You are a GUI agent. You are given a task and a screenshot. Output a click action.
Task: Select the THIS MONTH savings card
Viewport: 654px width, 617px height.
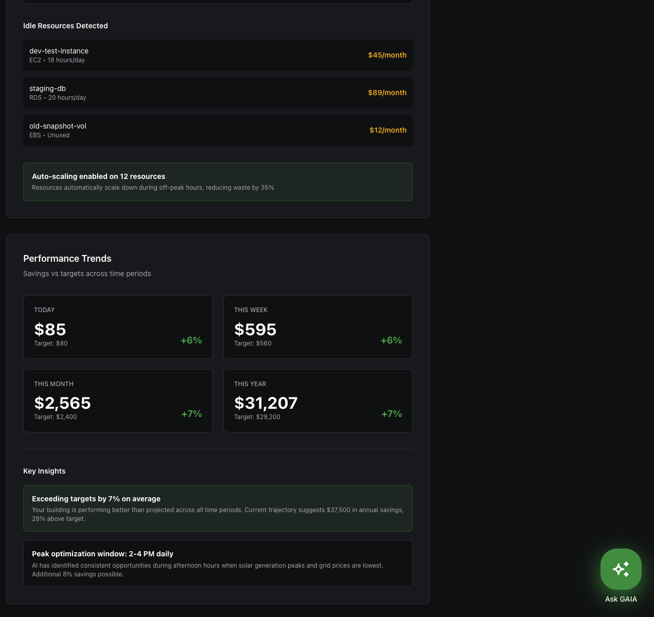(118, 401)
